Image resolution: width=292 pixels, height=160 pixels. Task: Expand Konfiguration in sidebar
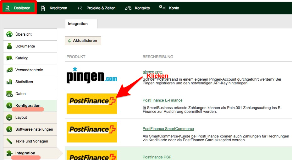pos(30,106)
